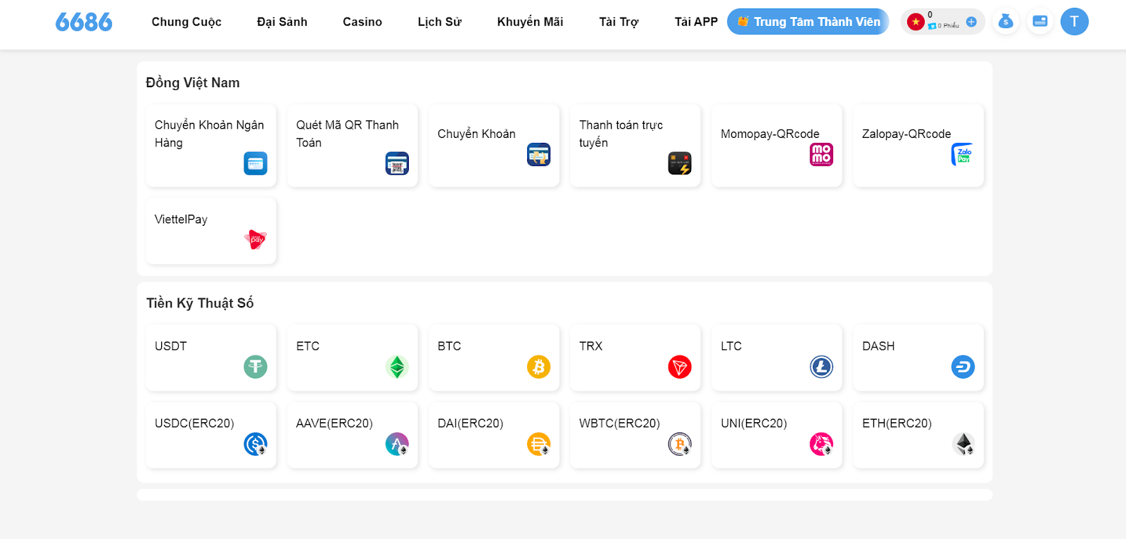This screenshot has width=1126, height=539.
Task: Select the WBTC(ERC20) label
Action: (619, 424)
